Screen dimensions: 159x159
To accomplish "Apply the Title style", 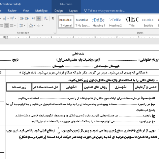I will click(x=132, y=22).
